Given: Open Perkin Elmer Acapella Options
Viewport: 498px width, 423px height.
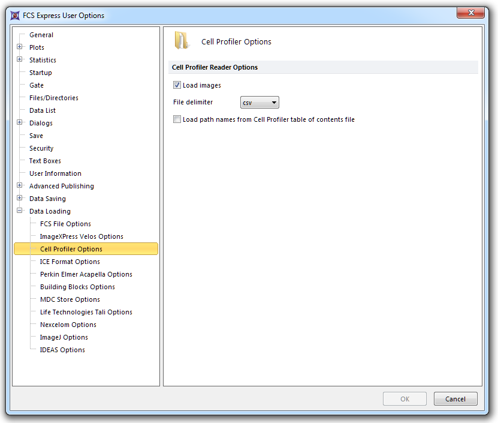Looking at the screenshot, I should [x=86, y=274].
